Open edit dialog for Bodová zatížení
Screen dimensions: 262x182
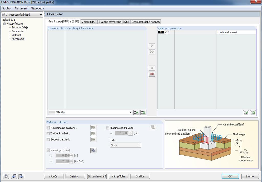tap(93, 139)
